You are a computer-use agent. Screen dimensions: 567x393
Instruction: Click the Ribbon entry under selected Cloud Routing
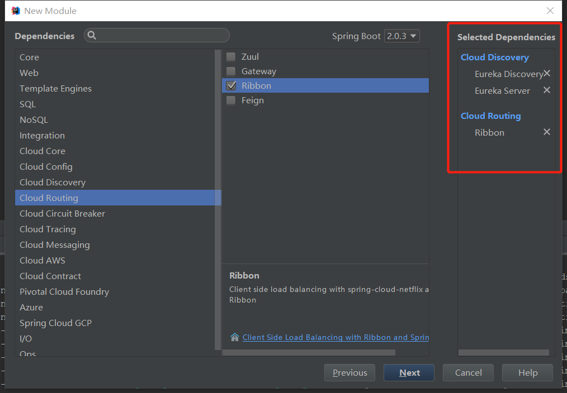click(489, 132)
